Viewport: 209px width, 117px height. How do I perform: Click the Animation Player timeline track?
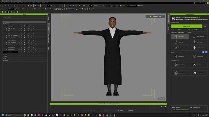pos(101,107)
